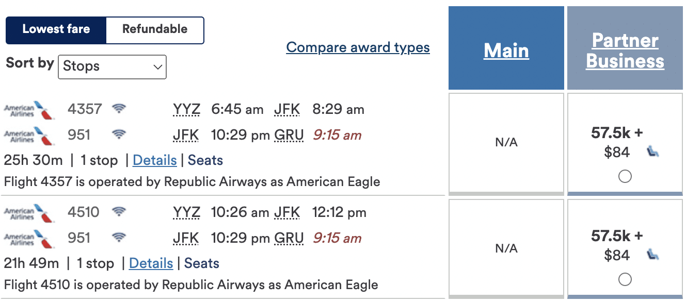This screenshot has height=302, width=686.
Task: Open Compare award types link
Action: pyautogui.click(x=358, y=47)
